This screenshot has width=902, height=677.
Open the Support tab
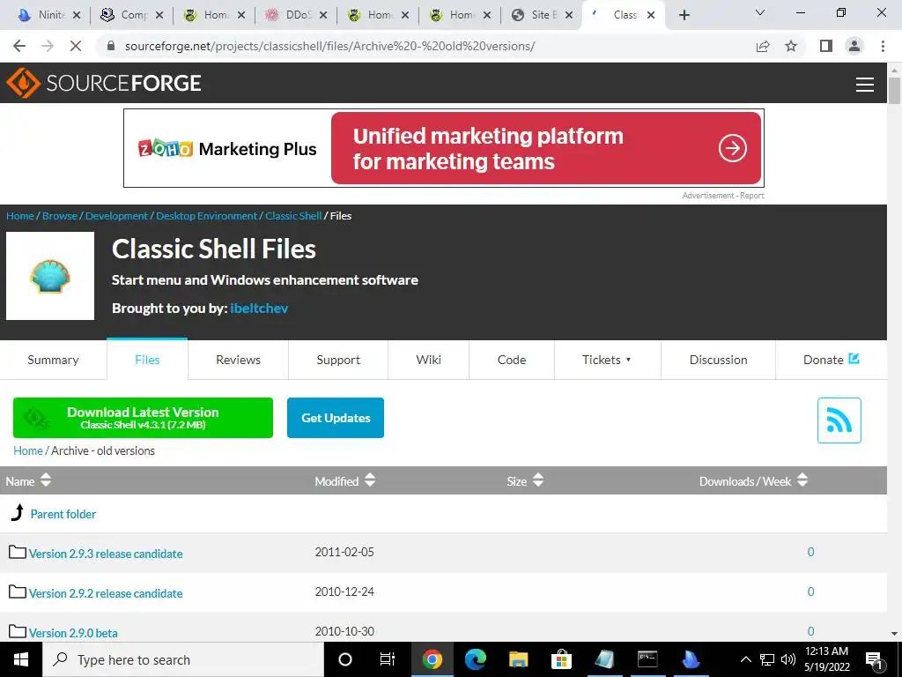tap(338, 360)
